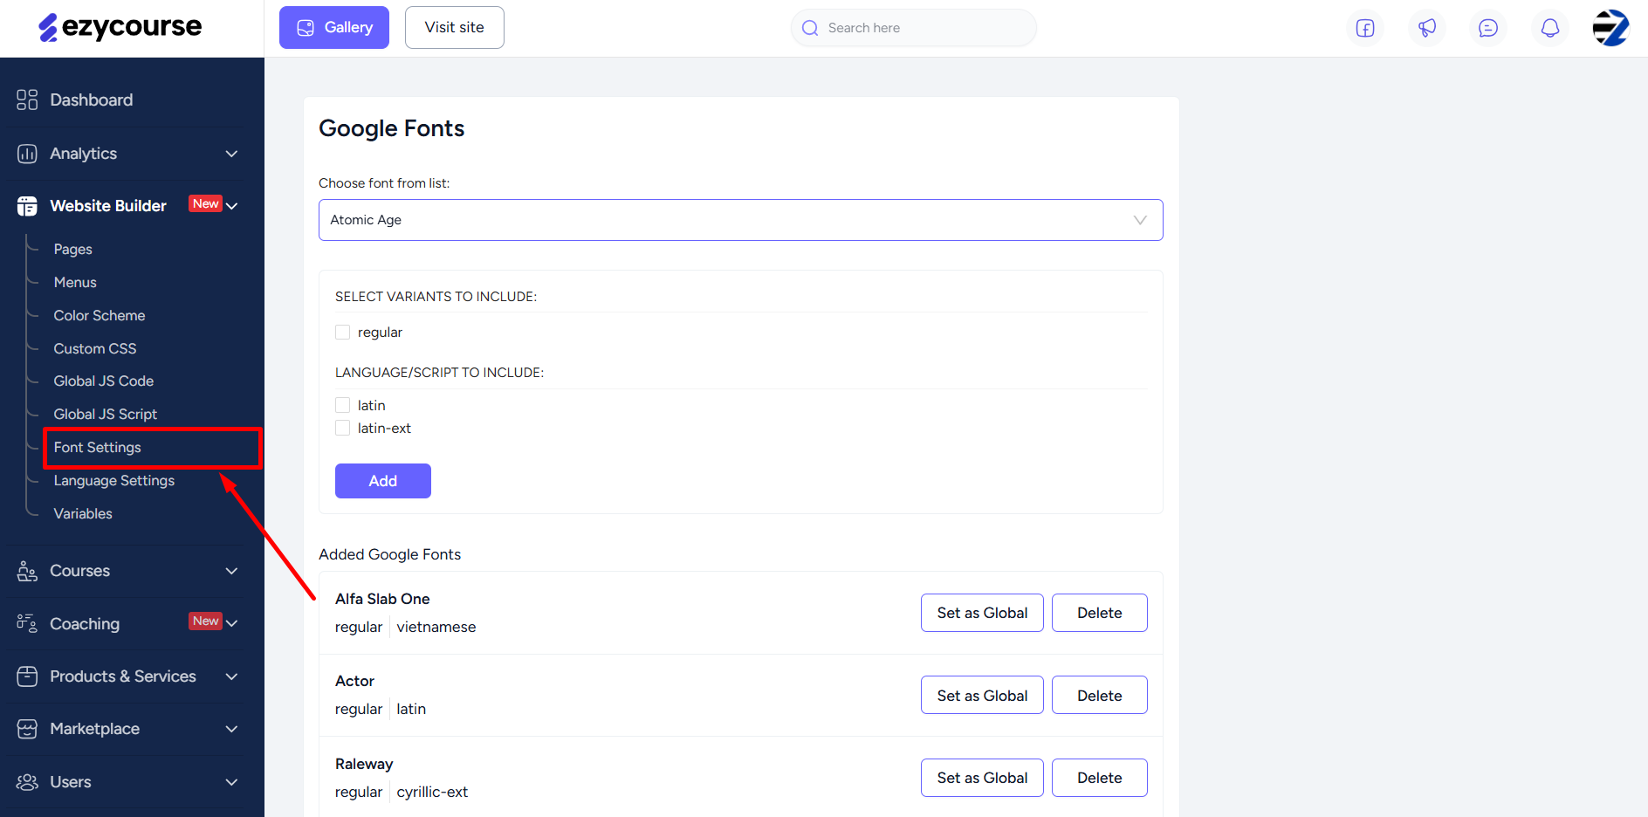The width and height of the screenshot is (1648, 817).
Task: Click the Marketplace store icon
Action: [27, 729]
